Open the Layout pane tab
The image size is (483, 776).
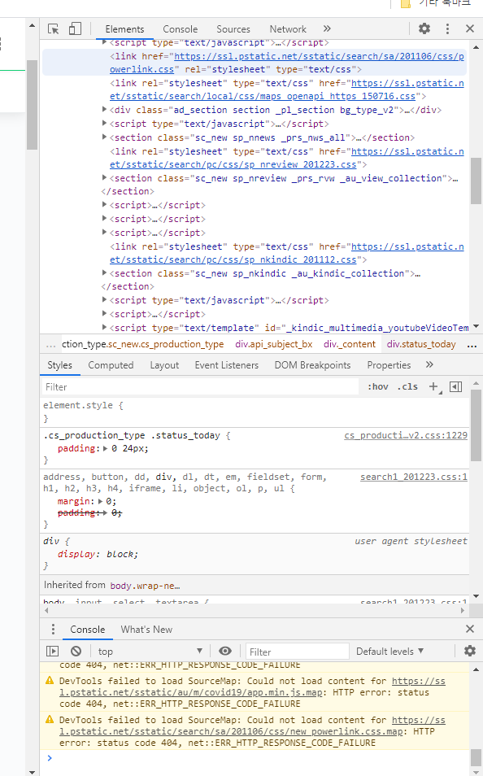(164, 365)
